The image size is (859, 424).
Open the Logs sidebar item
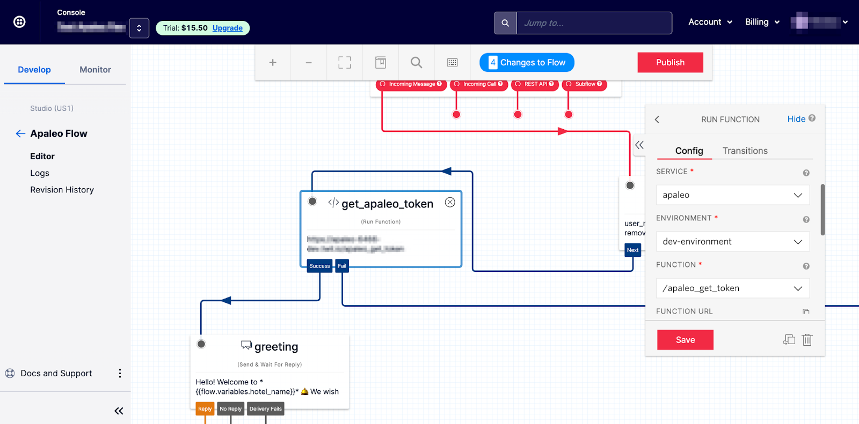(40, 173)
